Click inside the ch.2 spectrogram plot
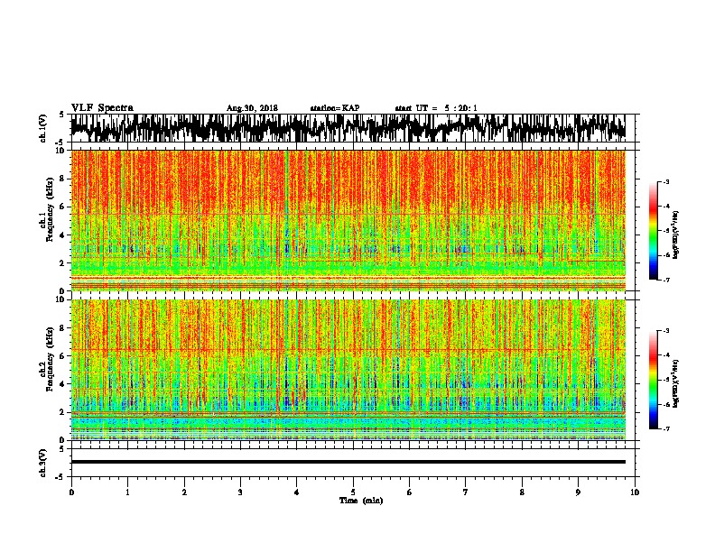 click(348, 370)
